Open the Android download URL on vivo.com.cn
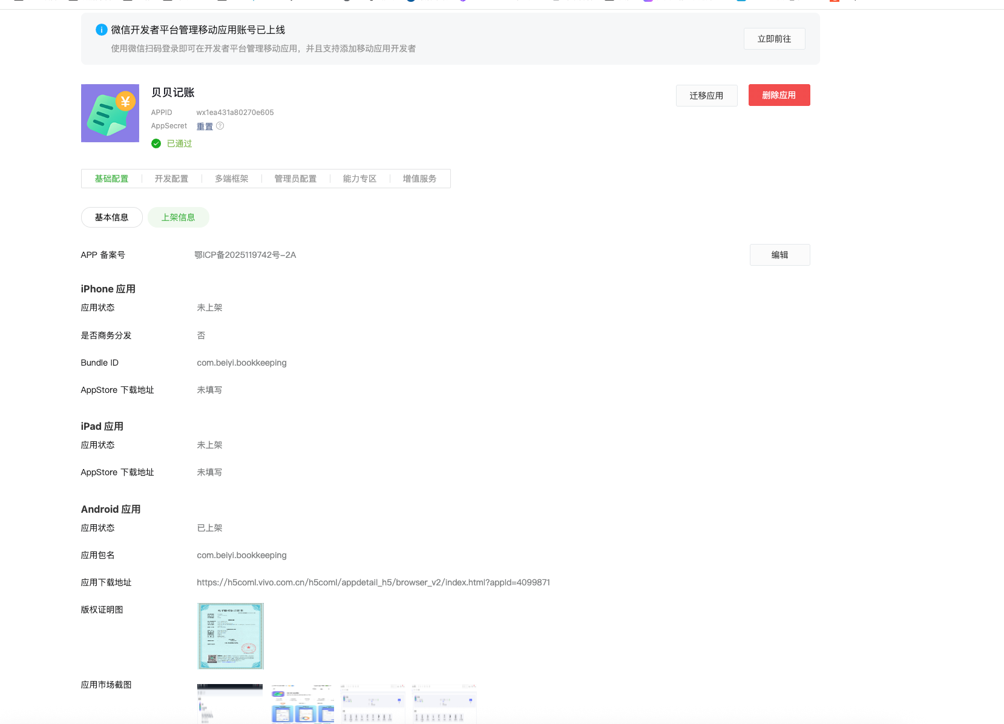 click(x=373, y=582)
